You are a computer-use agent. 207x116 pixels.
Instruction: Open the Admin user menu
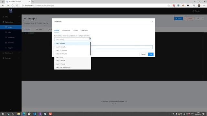(x=196, y=11)
